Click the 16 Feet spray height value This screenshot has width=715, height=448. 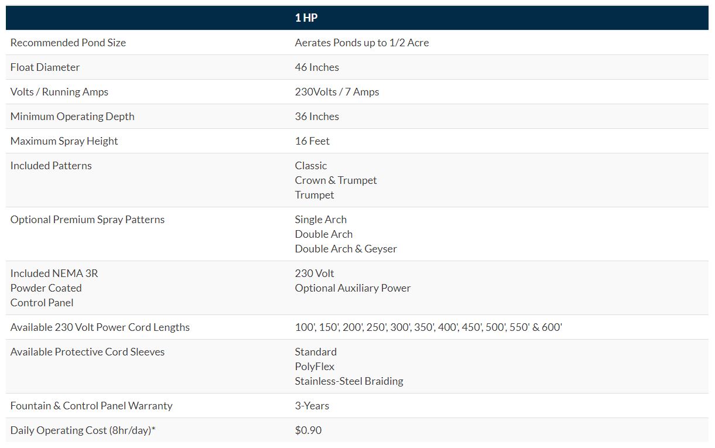[312, 141]
